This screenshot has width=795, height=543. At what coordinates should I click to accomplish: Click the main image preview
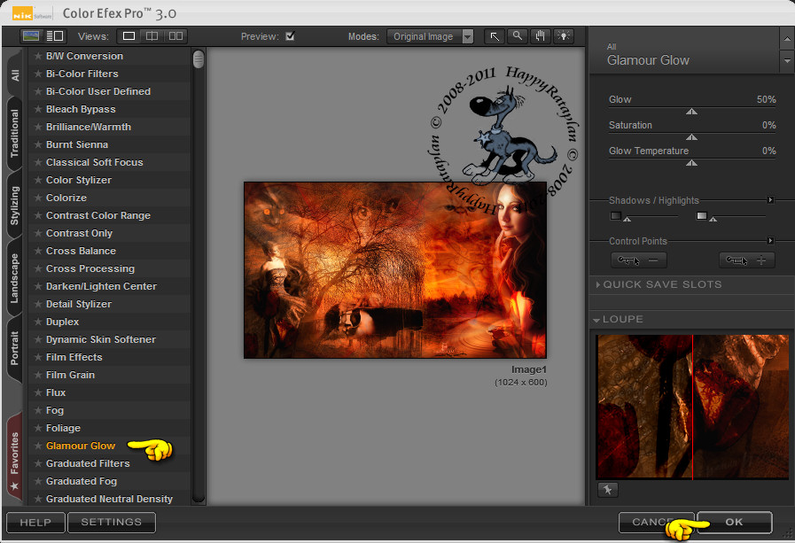coord(395,270)
